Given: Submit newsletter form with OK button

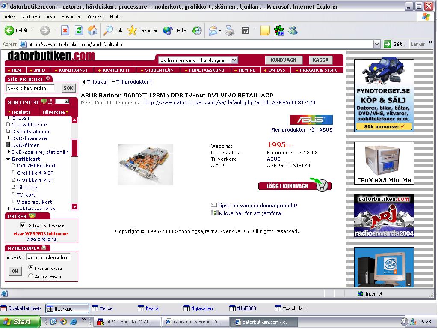Looking at the screenshot, I should pyautogui.click(x=15, y=271).
